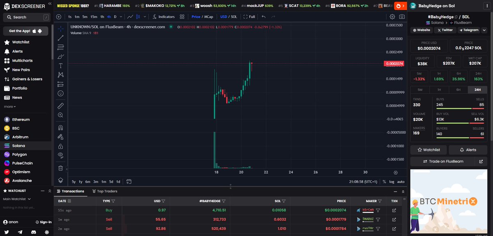Viewport: 493px width, 236px height.
Task: Click the Search input field
Action: click(26, 17)
